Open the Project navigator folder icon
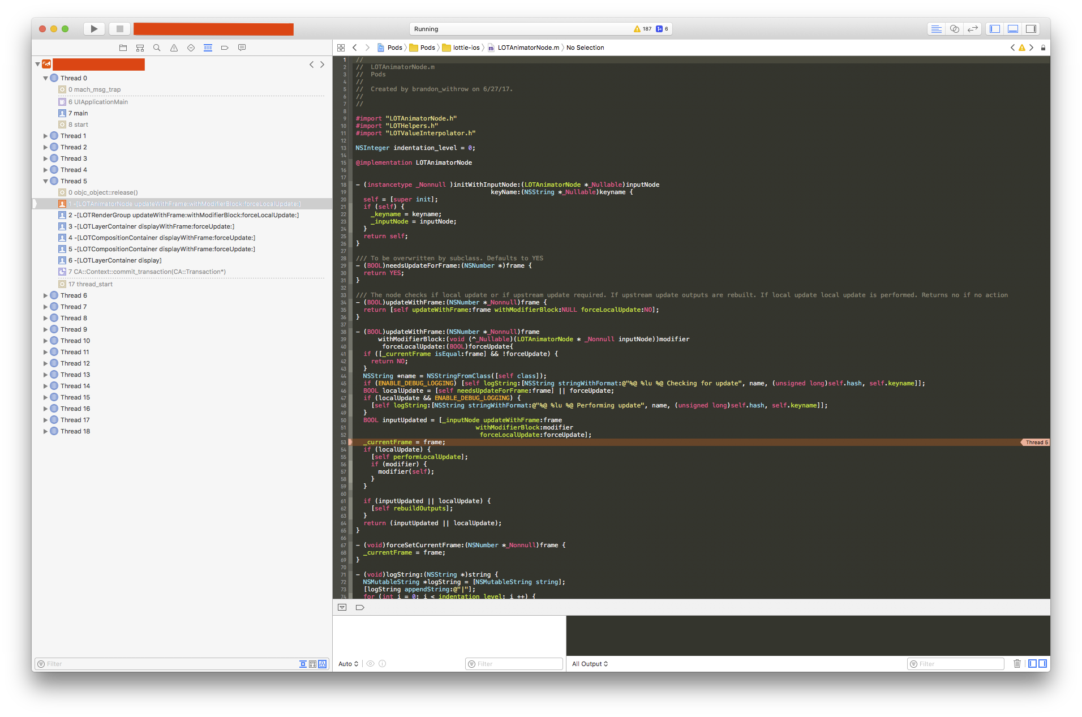Image resolution: width=1082 pixels, height=717 pixels. pyautogui.click(x=123, y=48)
